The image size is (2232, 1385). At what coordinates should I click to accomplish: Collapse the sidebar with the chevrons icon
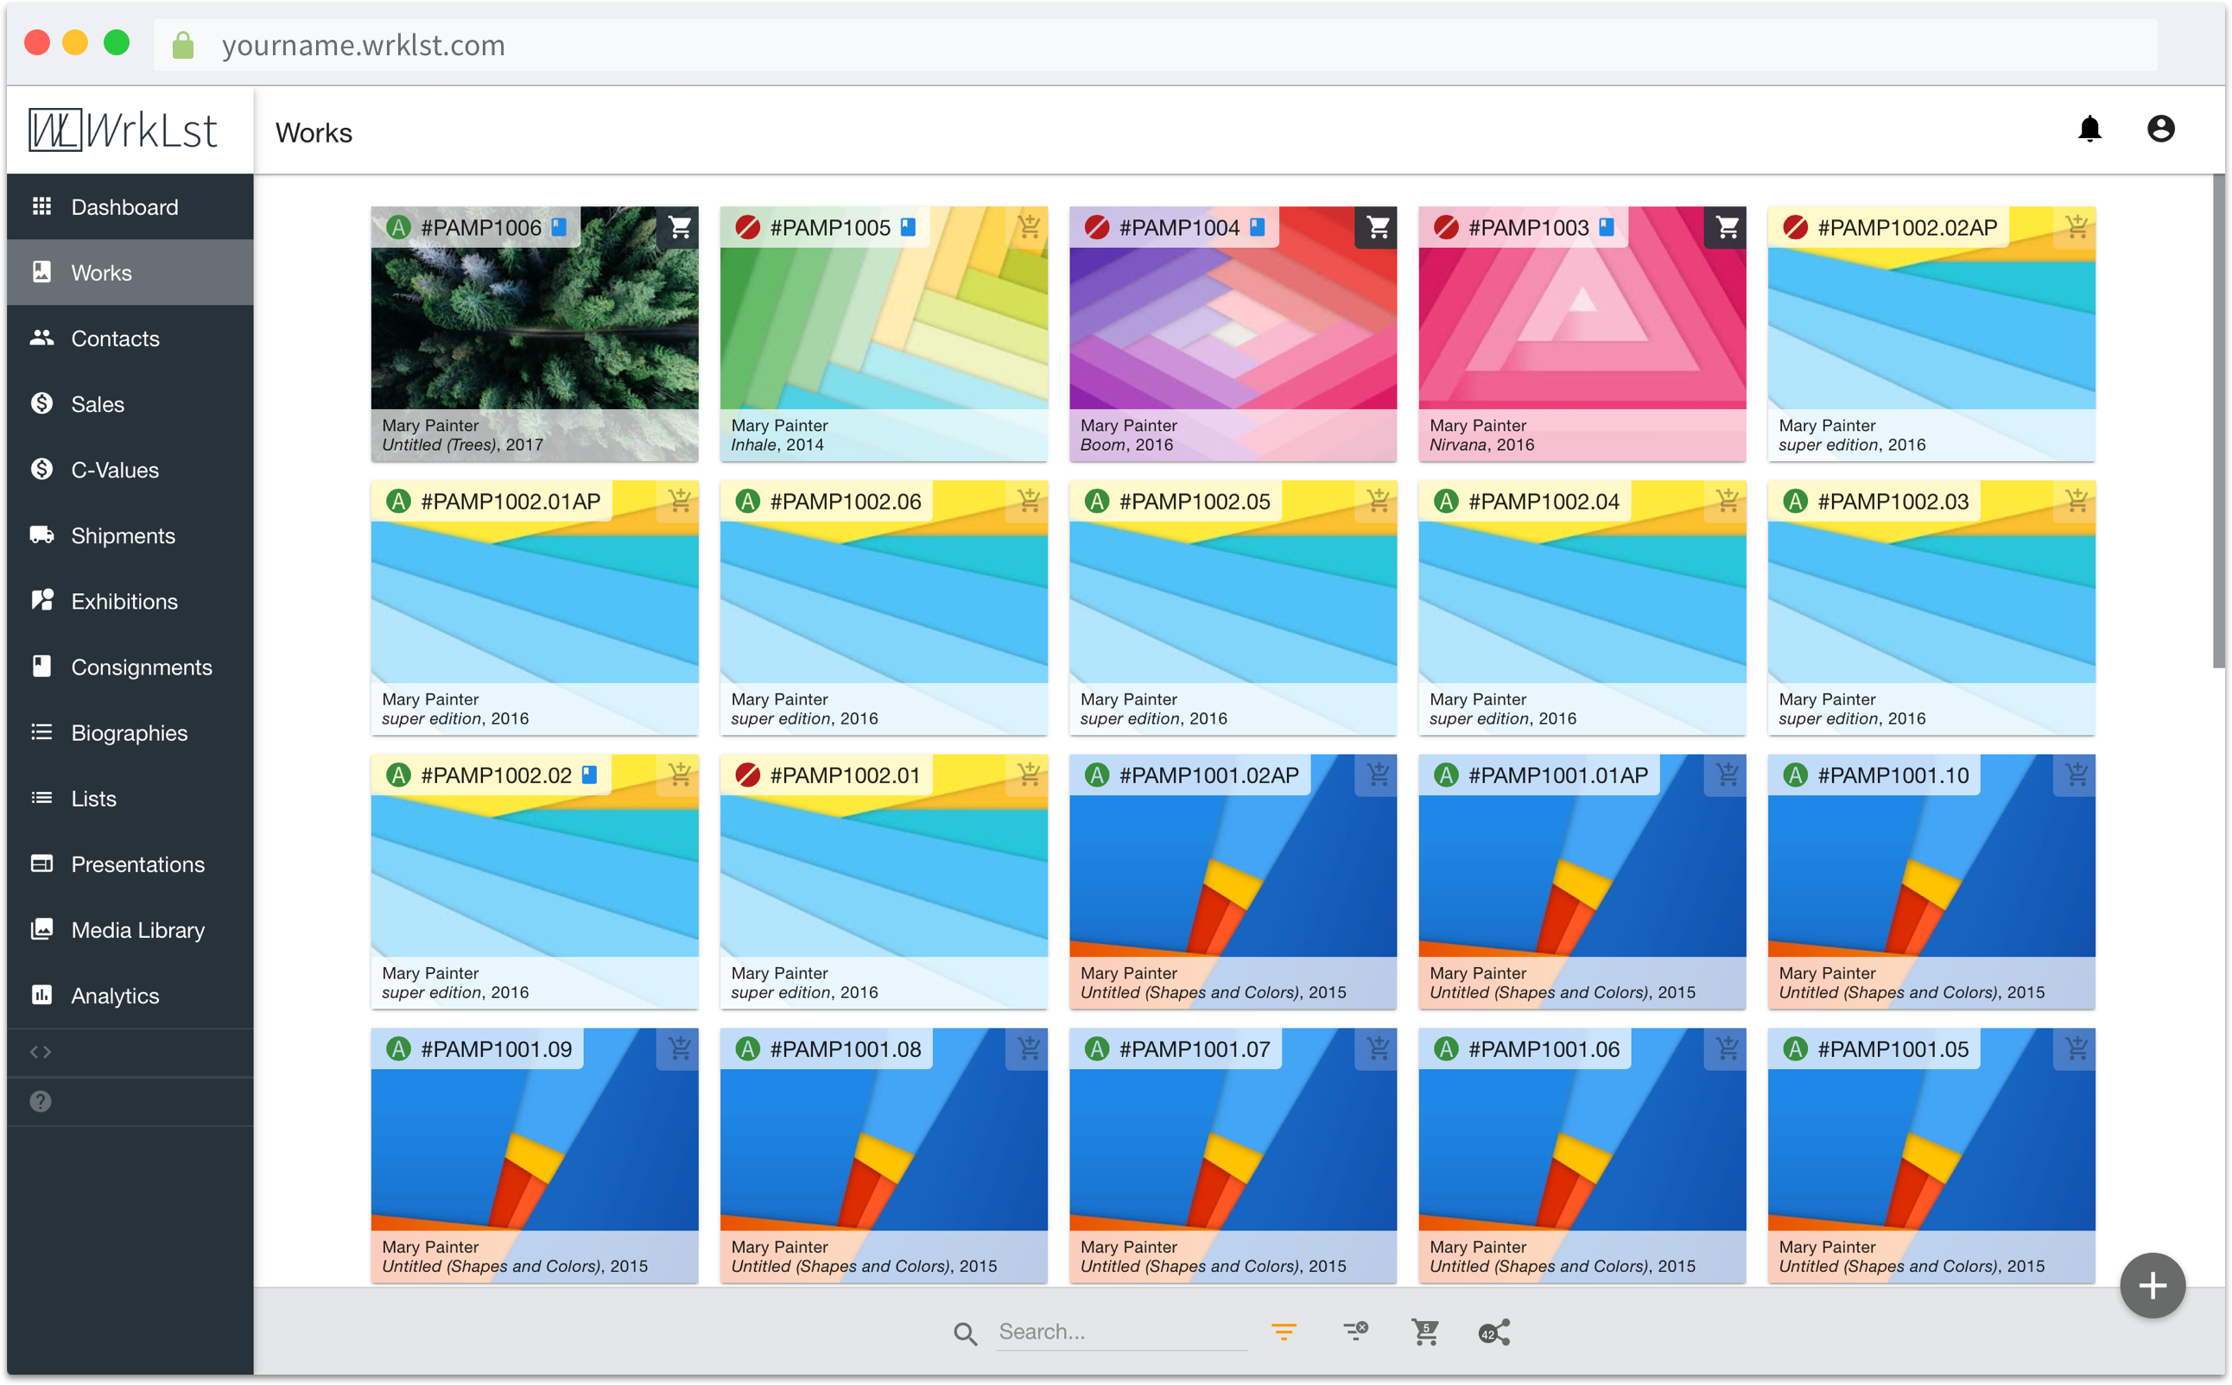(41, 1052)
